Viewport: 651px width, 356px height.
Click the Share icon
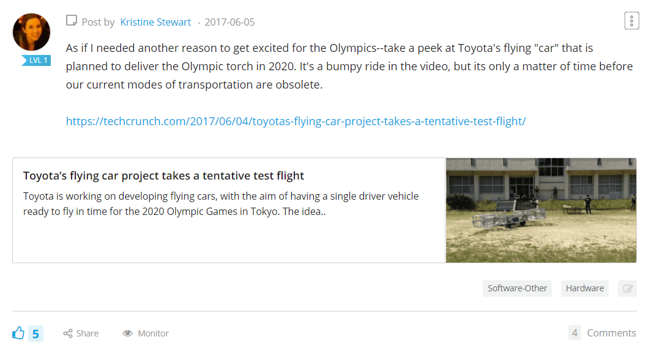68,333
